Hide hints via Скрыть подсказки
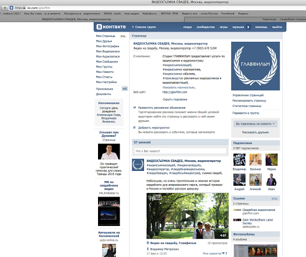 click(x=175, y=99)
